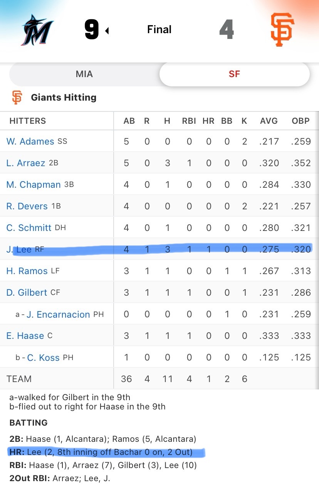This screenshot has width=319, height=485.
Task: Tap the Miami Marlins logo
Action: click(x=38, y=30)
